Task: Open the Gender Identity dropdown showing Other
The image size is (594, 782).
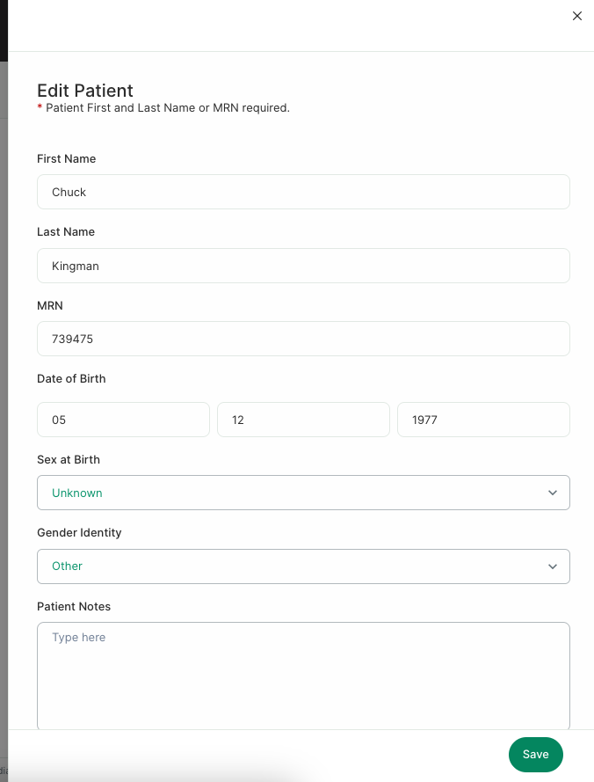Action: point(303,566)
